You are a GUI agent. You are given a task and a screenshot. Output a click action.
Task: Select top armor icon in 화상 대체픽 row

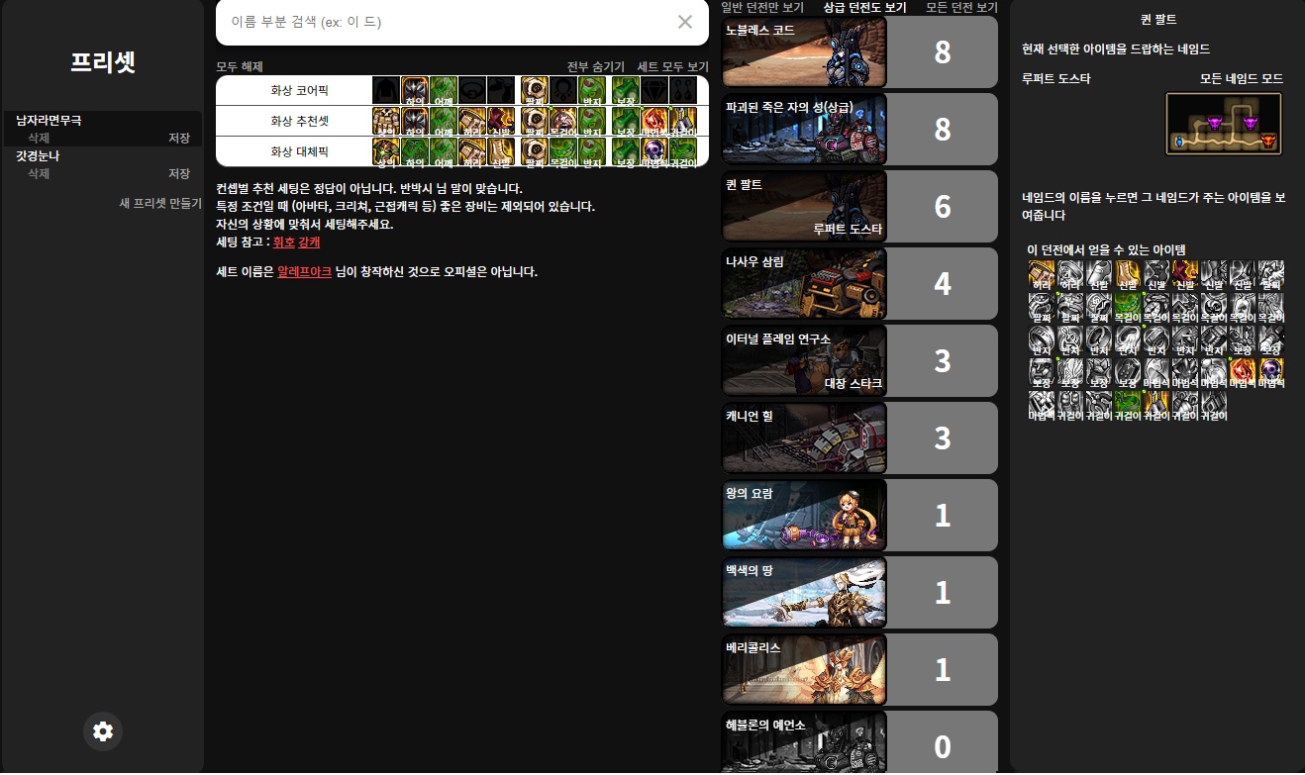[x=386, y=151]
